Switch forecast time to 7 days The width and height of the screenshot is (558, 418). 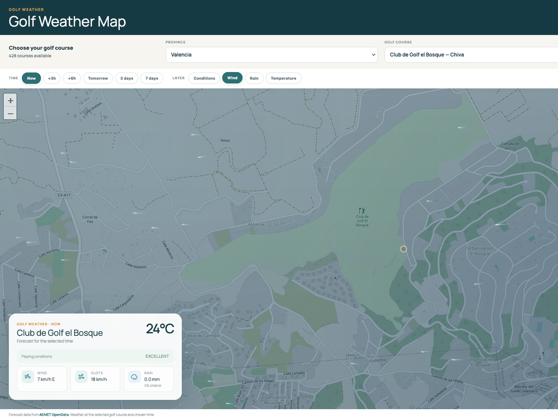click(152, 78)
